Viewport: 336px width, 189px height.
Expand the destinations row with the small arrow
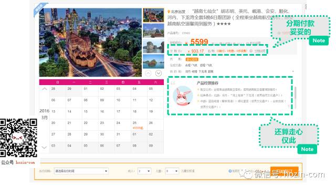click(x=293, y=71)
